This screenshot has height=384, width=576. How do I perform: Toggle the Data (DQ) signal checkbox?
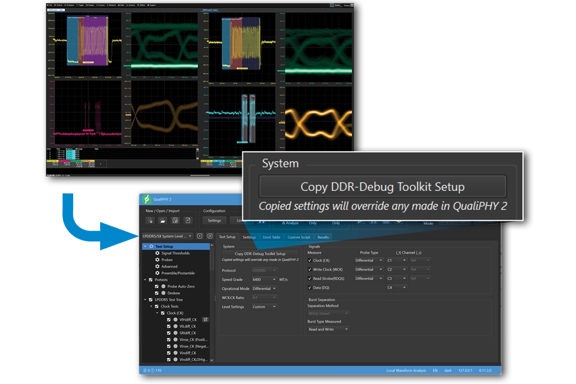coord(310,287)
